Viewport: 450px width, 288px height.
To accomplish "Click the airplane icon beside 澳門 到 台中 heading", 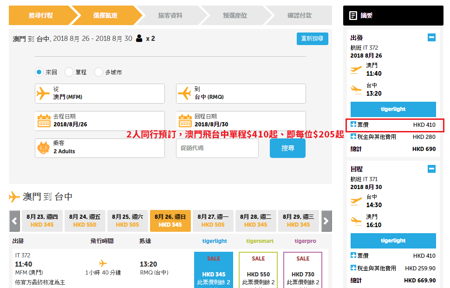I will [14, 196].
